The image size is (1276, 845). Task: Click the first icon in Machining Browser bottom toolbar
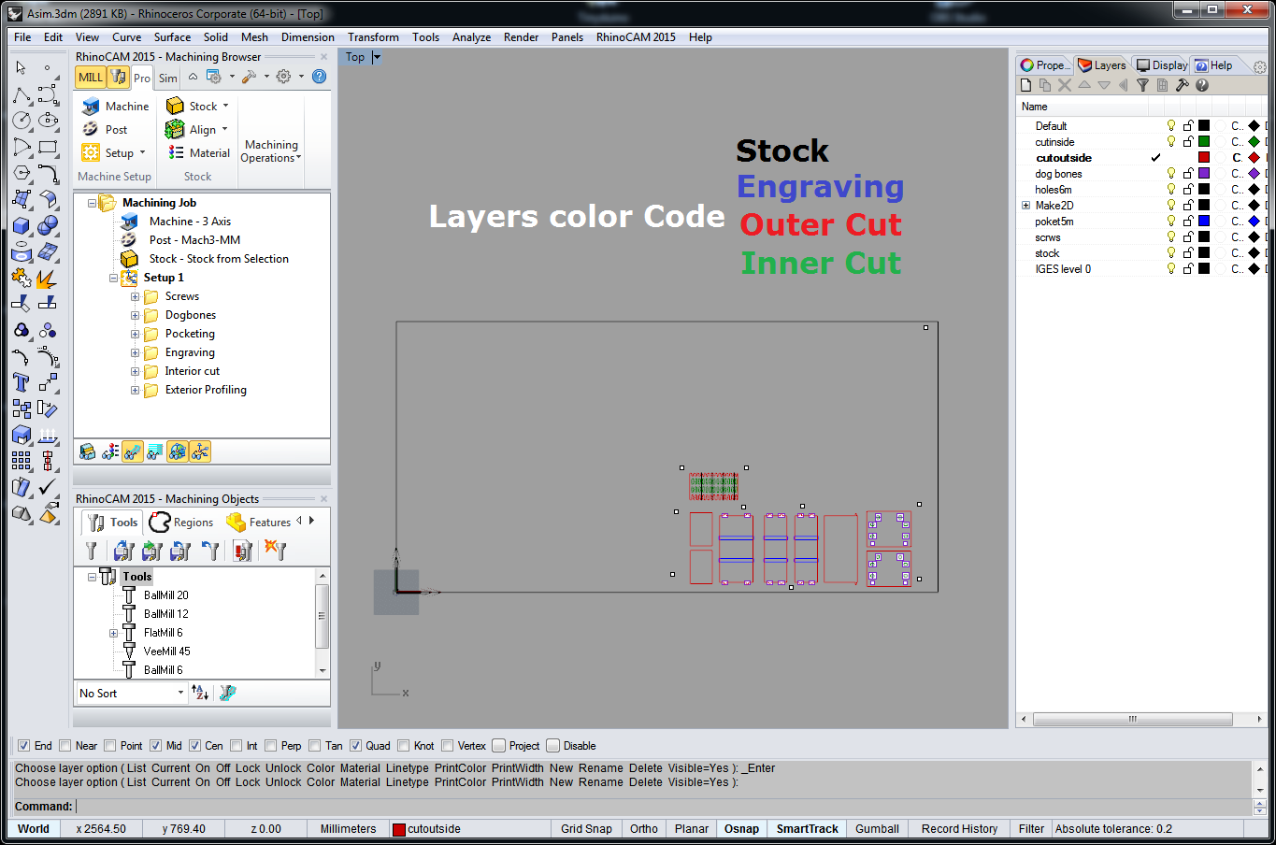coord(87,452)
